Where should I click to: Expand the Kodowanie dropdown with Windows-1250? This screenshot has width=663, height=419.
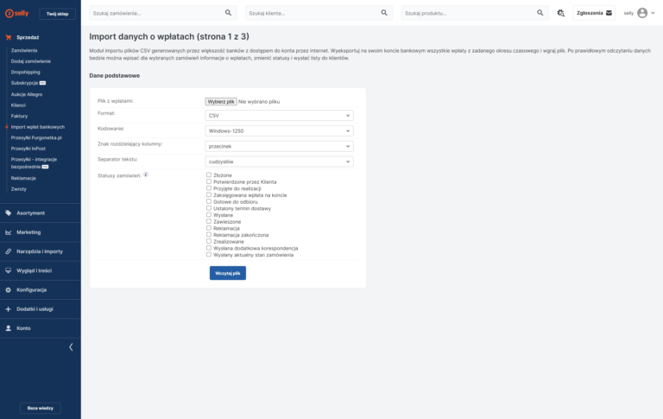279,130
